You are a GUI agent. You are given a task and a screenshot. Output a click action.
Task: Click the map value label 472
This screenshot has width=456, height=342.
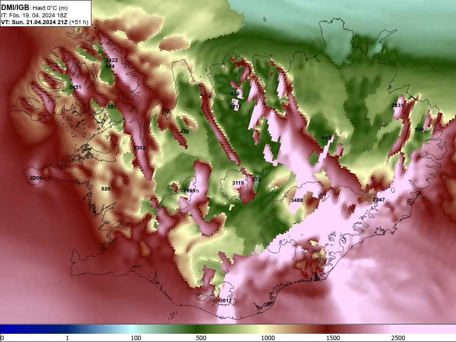(x=184, y=132)
